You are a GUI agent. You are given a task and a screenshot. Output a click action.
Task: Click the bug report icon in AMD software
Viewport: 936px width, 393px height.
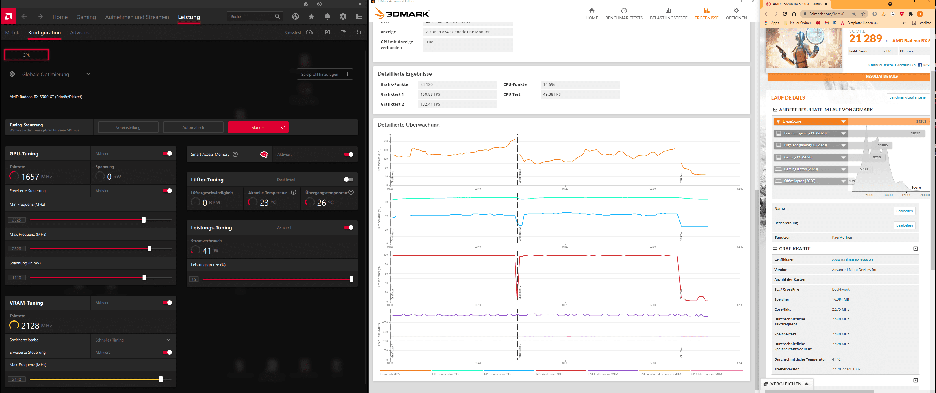305,4
